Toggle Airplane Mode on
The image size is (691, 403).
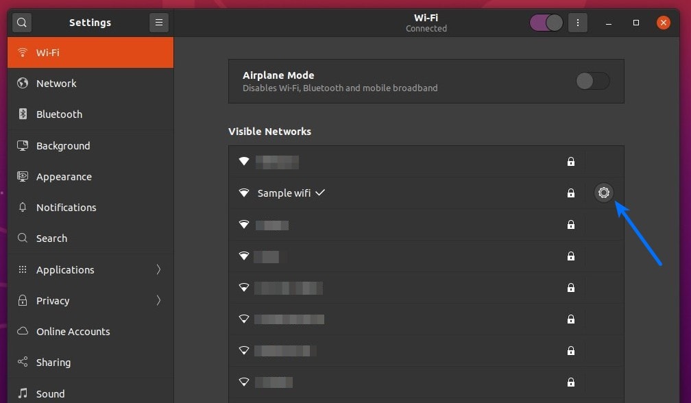pyautogui.click(x=592, y=81)
